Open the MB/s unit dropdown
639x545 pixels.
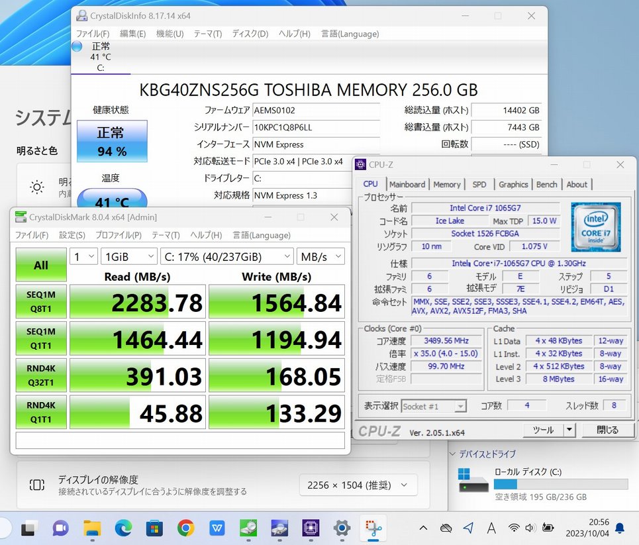pyautogui.click(x=320, y=257)
